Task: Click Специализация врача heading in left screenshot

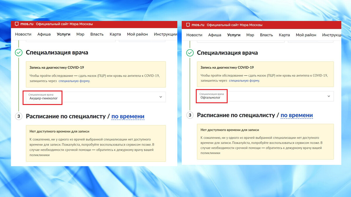Action: [x=57, y=53]
